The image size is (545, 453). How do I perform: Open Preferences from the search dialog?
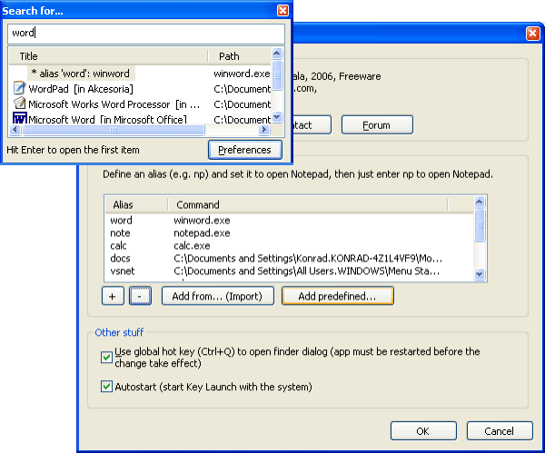coord(245,150)
